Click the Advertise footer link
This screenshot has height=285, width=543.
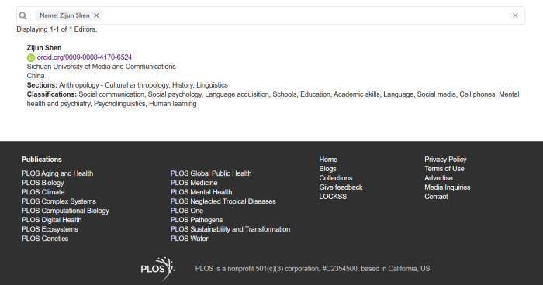point(438,178)
